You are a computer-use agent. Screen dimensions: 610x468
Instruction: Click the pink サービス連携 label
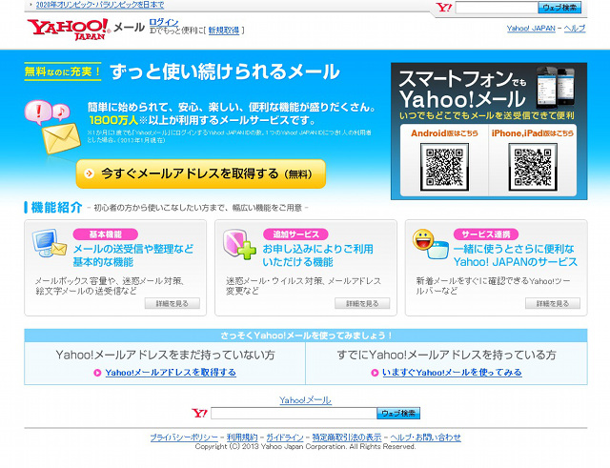486,234
